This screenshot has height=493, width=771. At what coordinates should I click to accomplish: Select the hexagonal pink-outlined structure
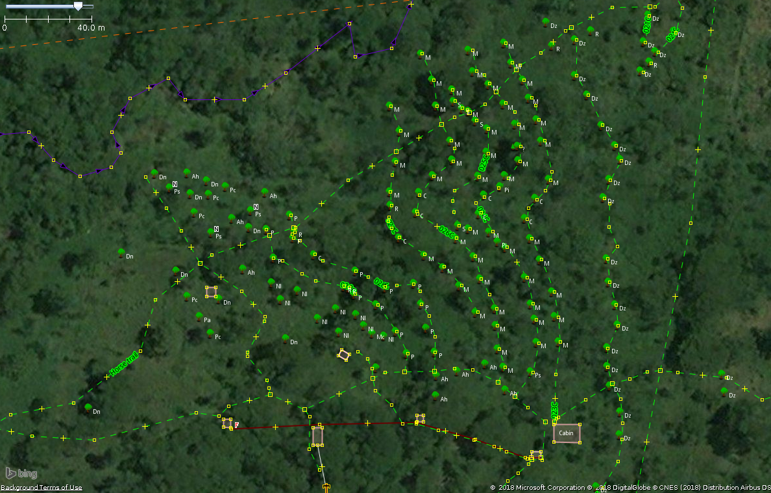tap(344, 355)
